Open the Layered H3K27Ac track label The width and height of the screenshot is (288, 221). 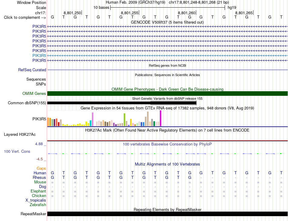click(x=20, y=135)
